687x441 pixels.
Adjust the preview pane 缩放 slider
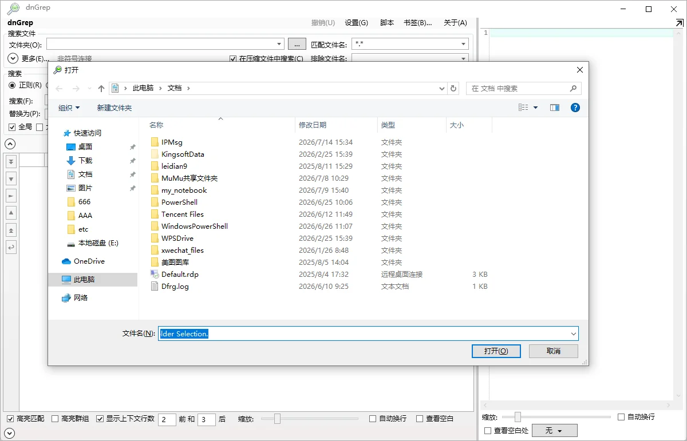click(518, 417)
